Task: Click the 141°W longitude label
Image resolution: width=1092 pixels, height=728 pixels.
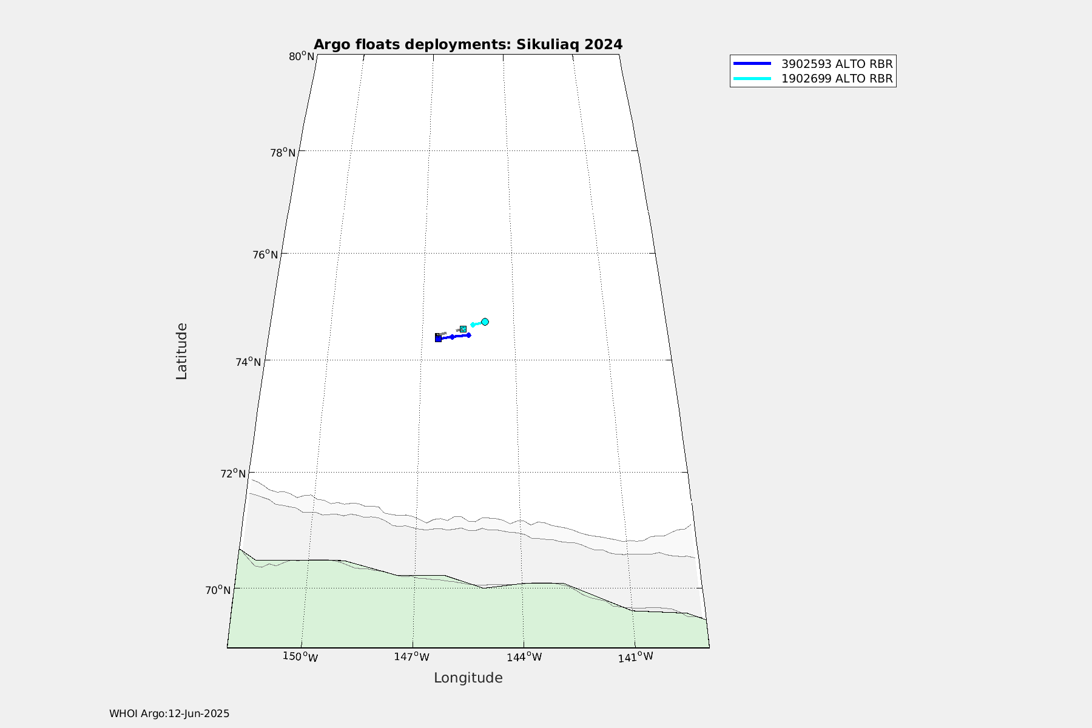Action: [x=636, y=656]
